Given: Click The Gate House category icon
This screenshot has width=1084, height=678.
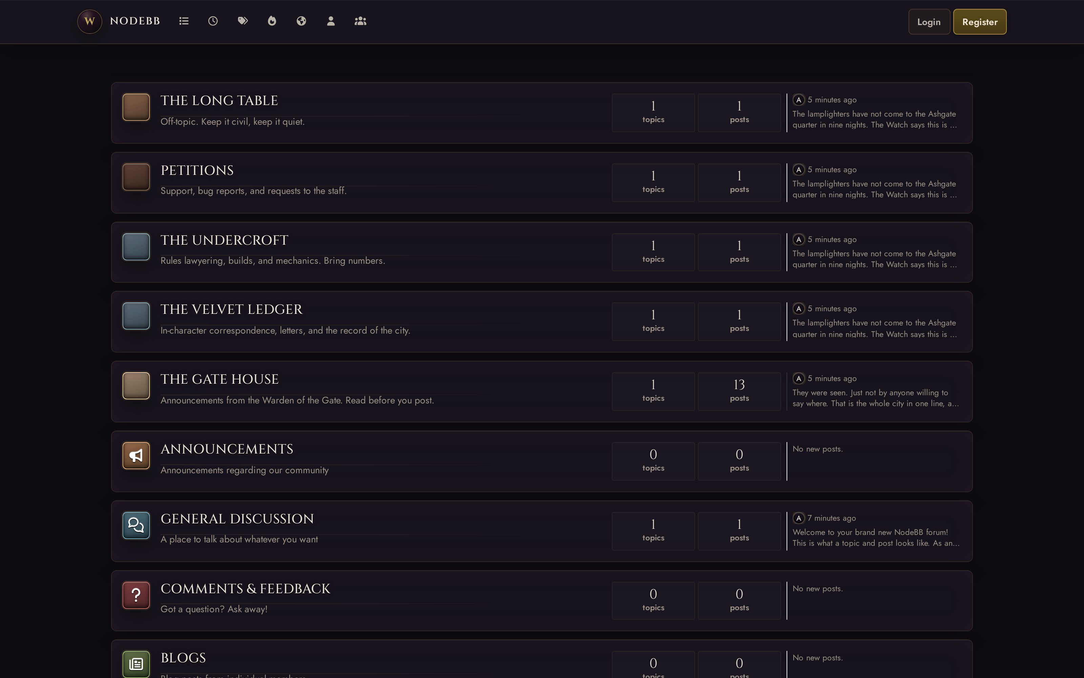Looking at the screenshot, I should coord(136,386).
